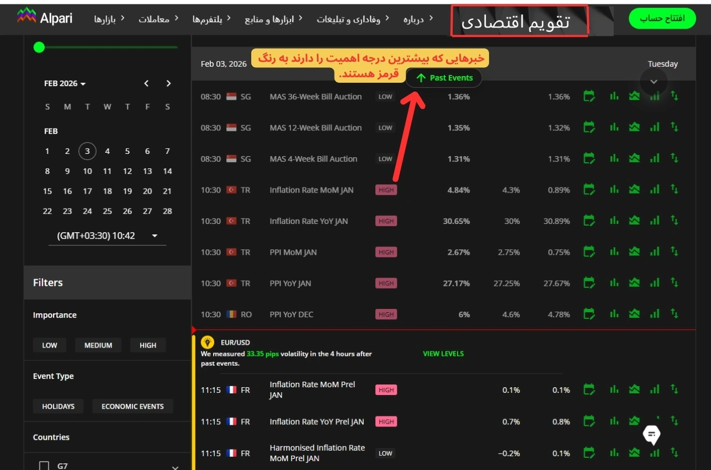Add PPI YoY JAN to calendar
The height and width of the screenshot is (470, 711).
(590, 284)
